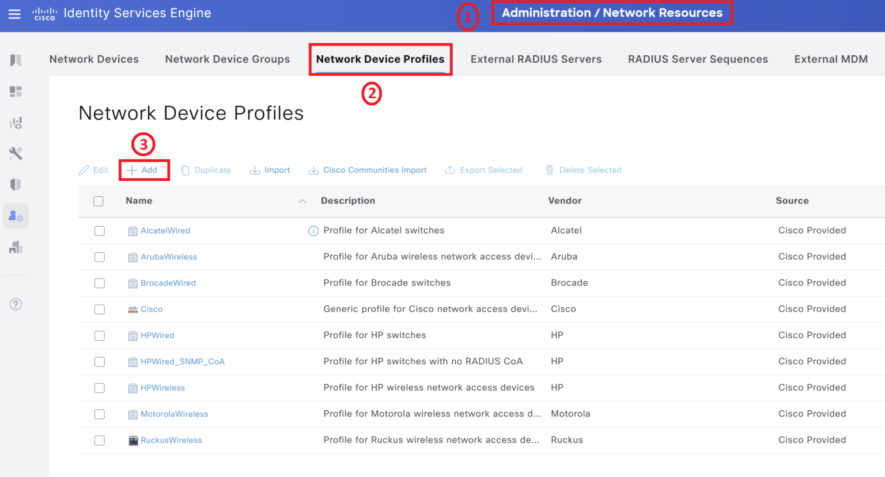Screen dimensions: 885x477
Task: Open the Cisco network device profile
Action: click(151, 309)
